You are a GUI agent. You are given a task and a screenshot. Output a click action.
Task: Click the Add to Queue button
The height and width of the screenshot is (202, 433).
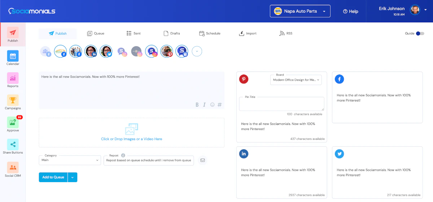click(x=53, y=177)
